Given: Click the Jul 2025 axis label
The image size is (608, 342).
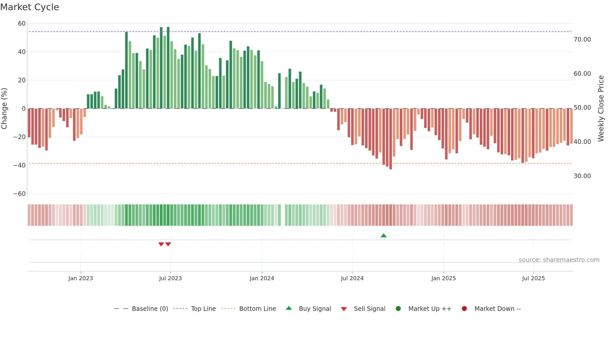Looking at the screenshot, I should point(533,278).
